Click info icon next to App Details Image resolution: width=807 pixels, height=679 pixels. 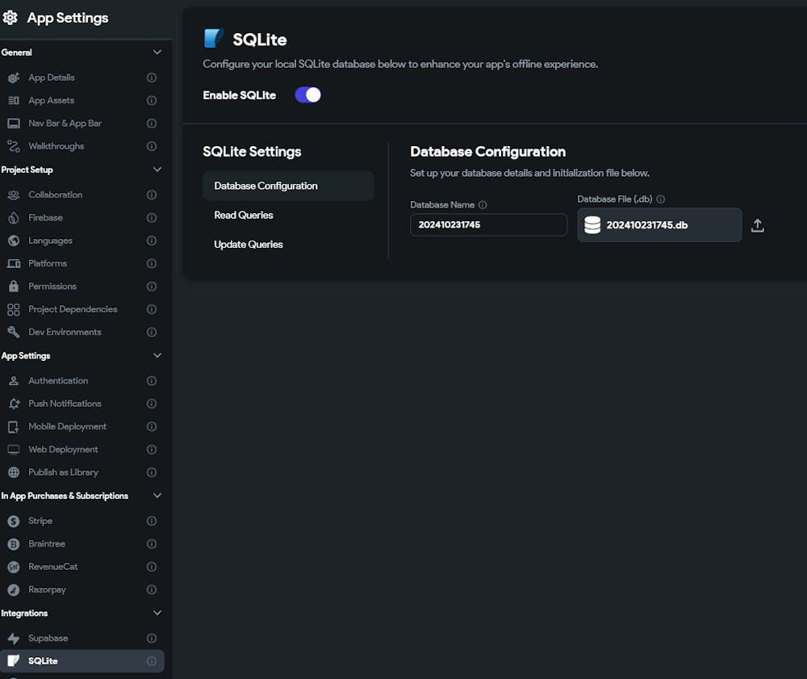152,78
